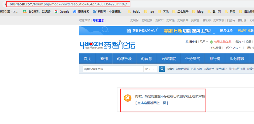Screen dimensions: 254x124
Task: Open the 研究 bookmark folder
Action: coord(230,12)
